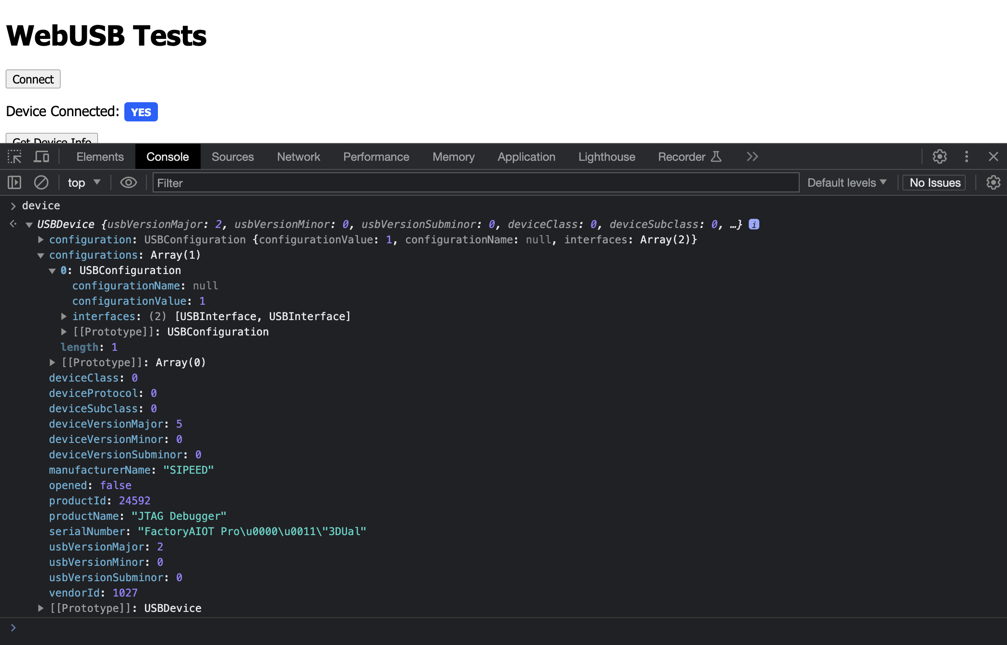1007x645 pixels.
Task: Switch to the Network tab
Action: point(298,157)
